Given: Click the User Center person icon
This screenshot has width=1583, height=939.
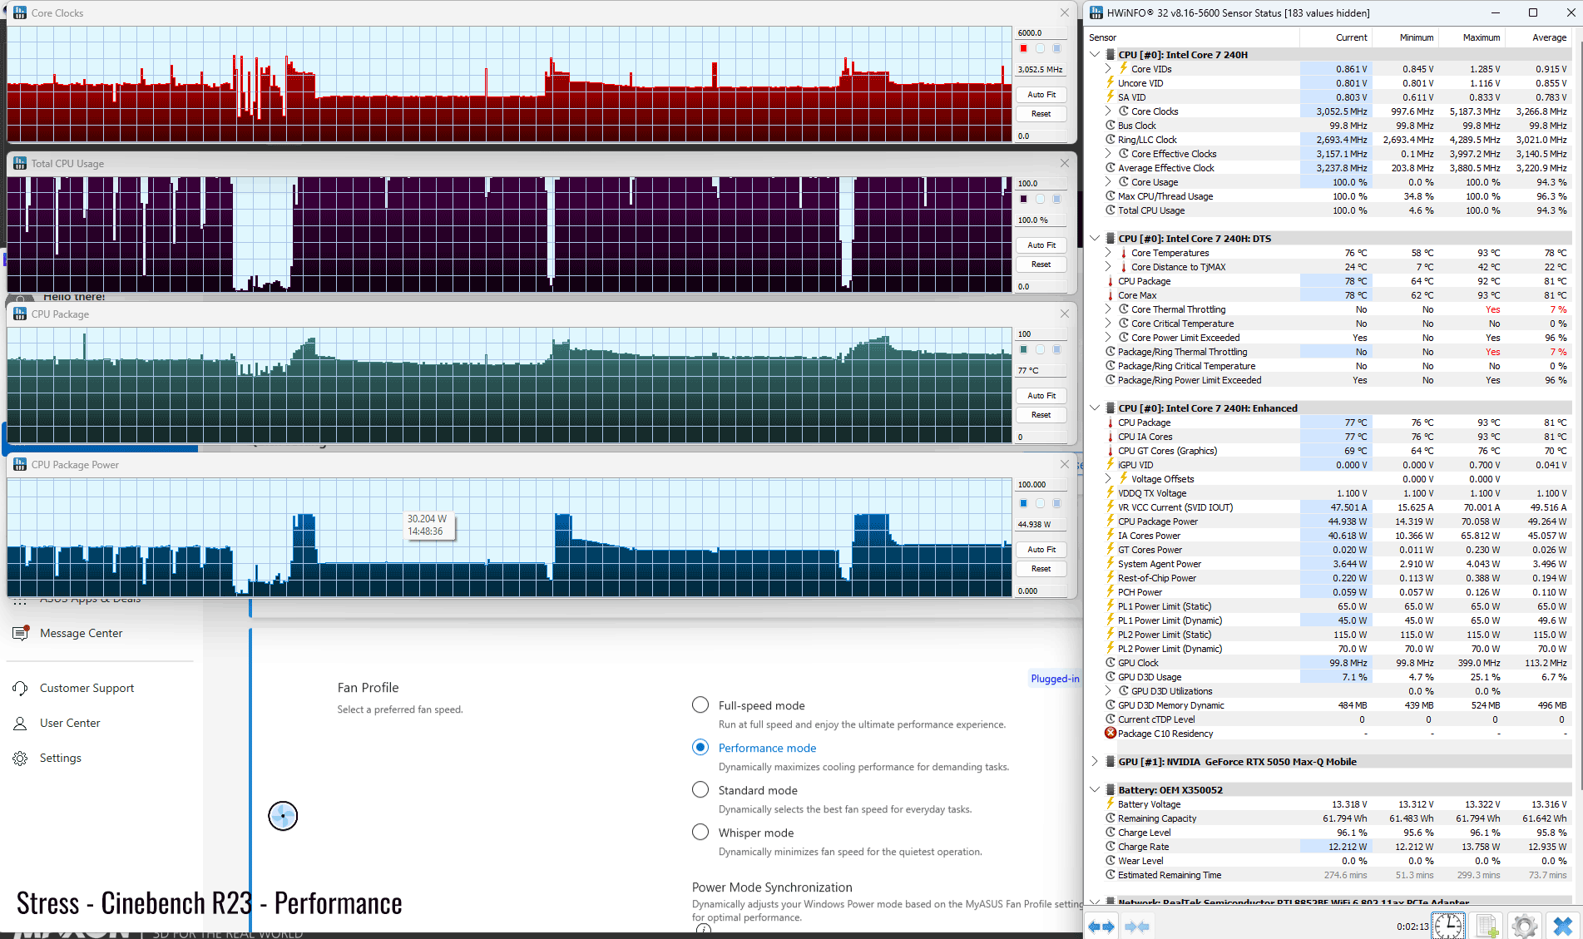Looking at the screenshot, I should pyautogui.click(x=20, y=724).
